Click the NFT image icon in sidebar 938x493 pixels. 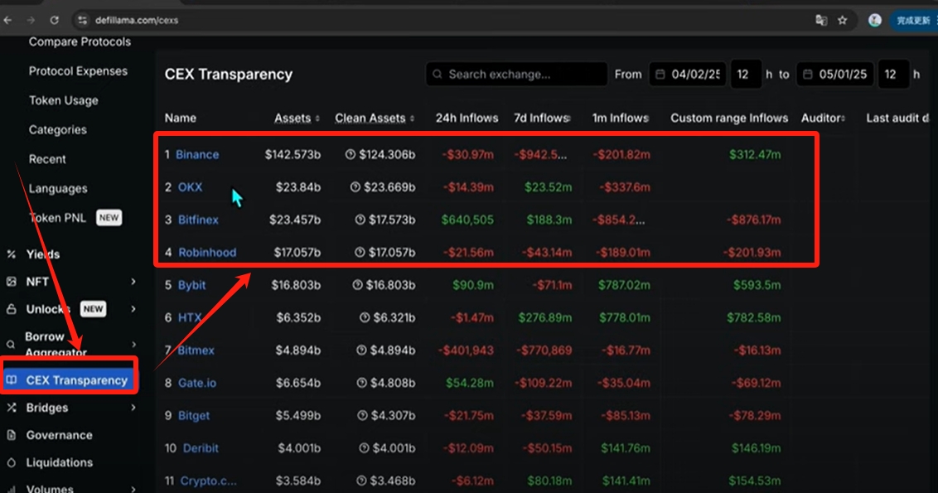(12, 282)
